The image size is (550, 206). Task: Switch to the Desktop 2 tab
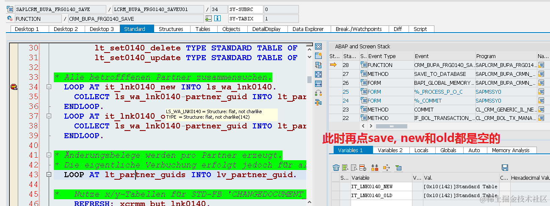pos(66,29)
